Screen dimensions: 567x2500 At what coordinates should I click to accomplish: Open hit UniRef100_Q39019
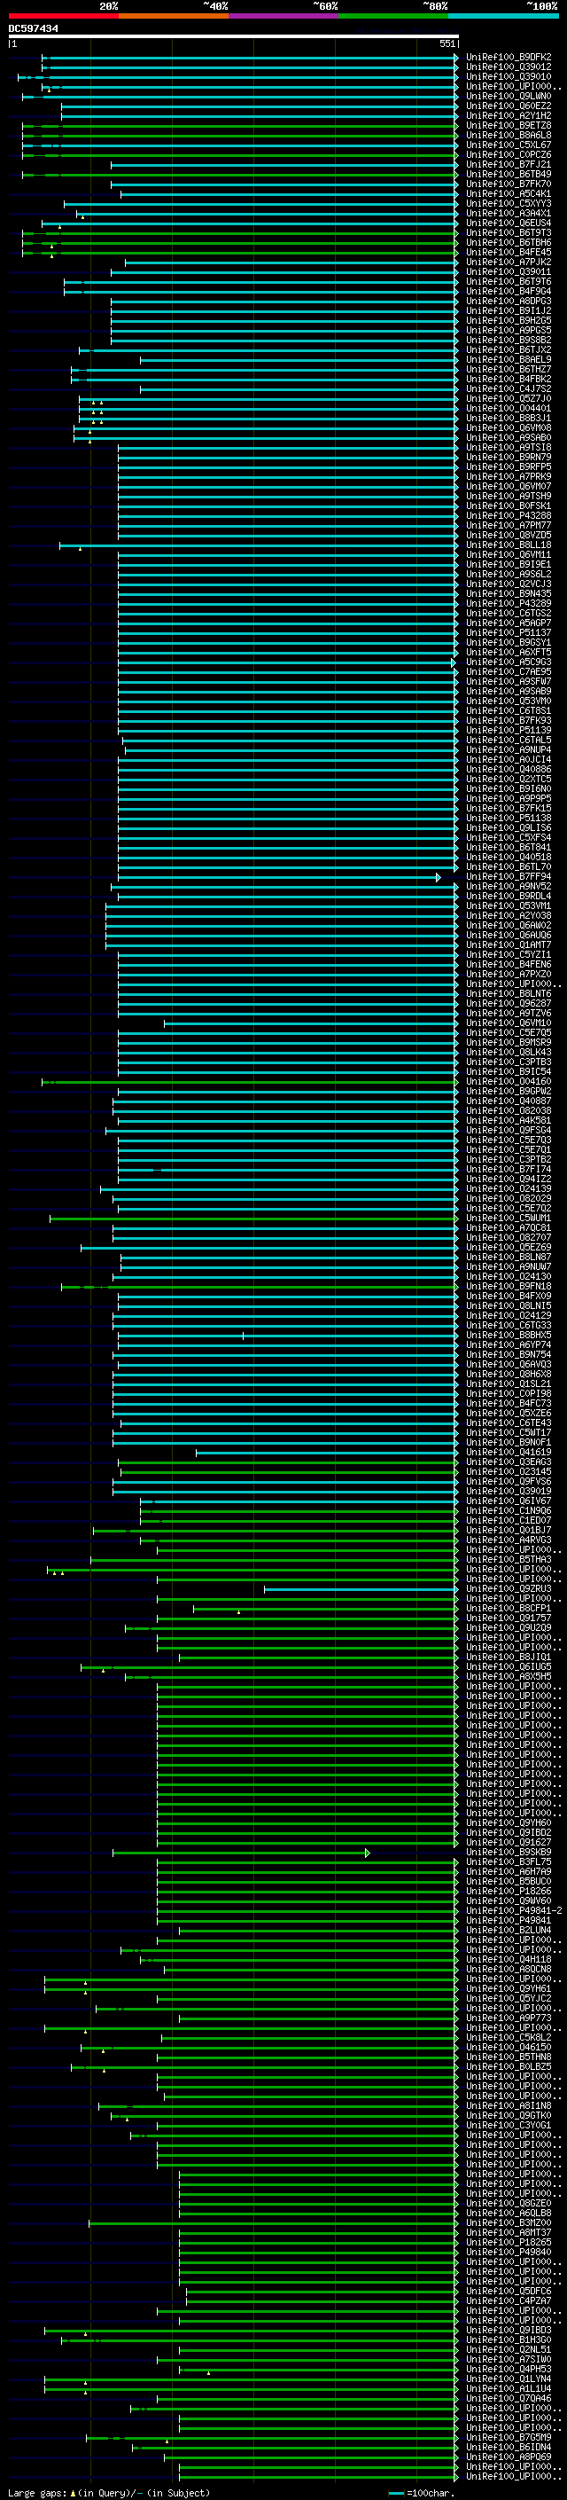tap(509, 1491)
